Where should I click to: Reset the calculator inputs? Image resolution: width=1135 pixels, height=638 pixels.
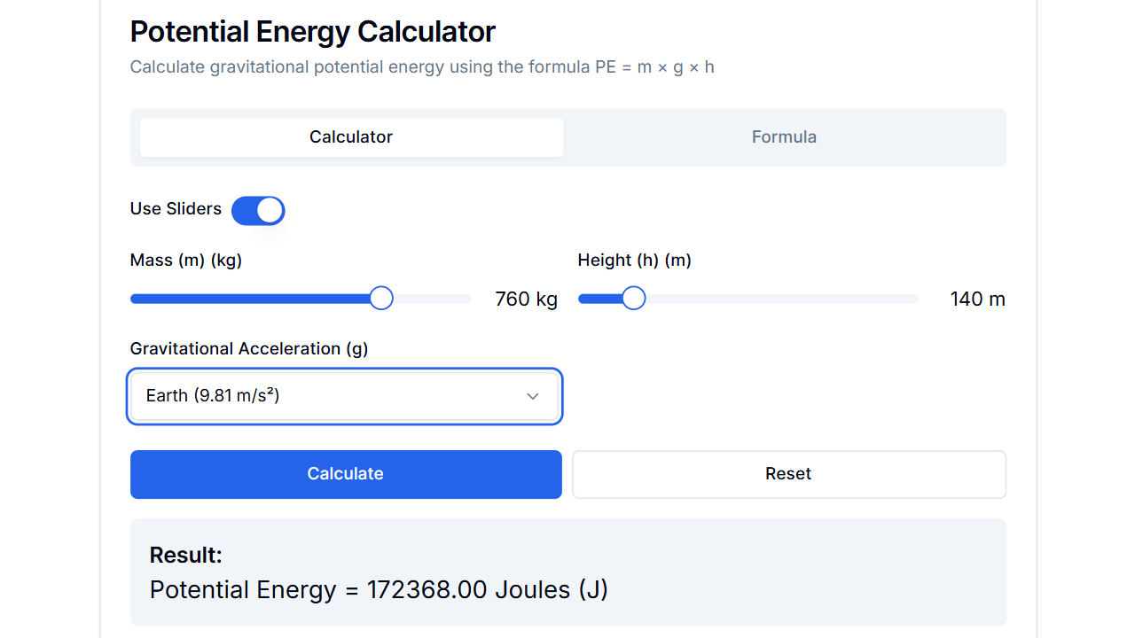tap(788, 474)
